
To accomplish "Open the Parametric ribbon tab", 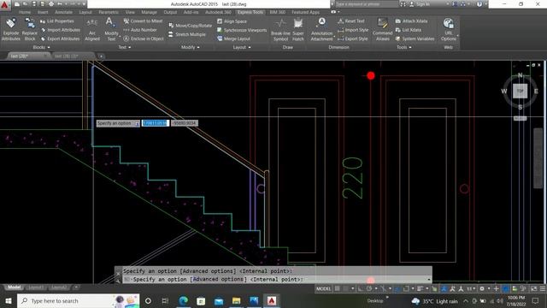I will tap(109, 12).
